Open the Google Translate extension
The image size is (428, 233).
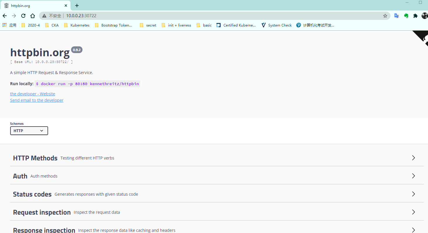click(x=397, y=16)
